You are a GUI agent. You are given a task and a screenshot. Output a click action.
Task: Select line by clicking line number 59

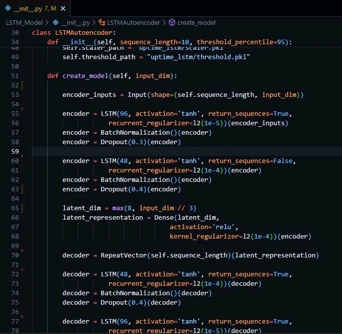[14, 152]
